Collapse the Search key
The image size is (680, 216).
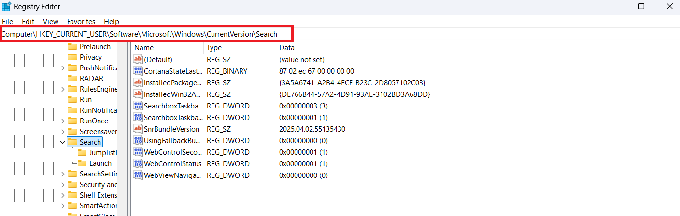pyautogui.click(x=63, y=142)
